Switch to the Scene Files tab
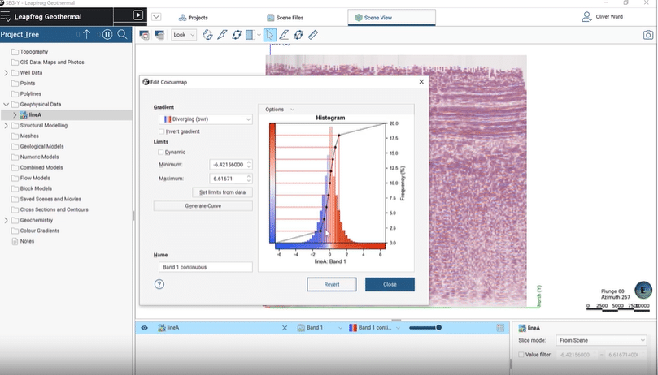 [285, 18]
